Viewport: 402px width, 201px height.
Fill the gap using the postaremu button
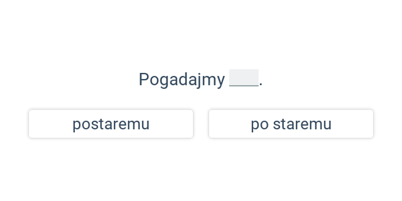click(111, 124)
